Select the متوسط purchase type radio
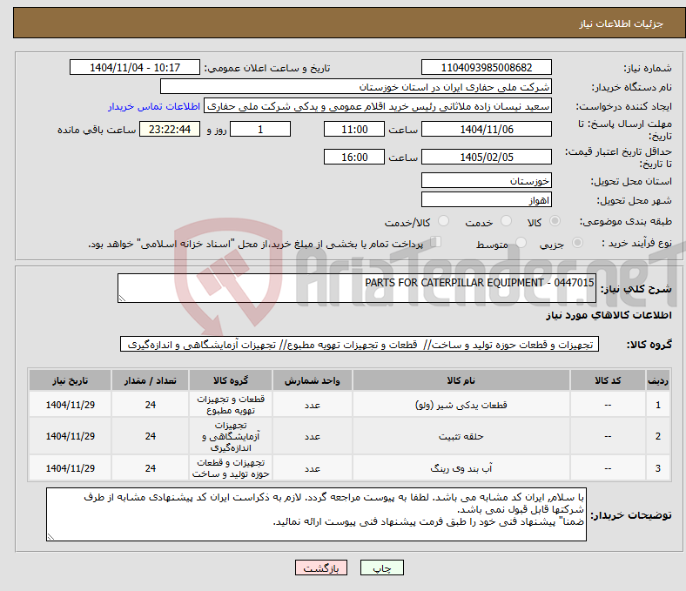This screenshot has width=686, height=591. click(x=521, y=242)
